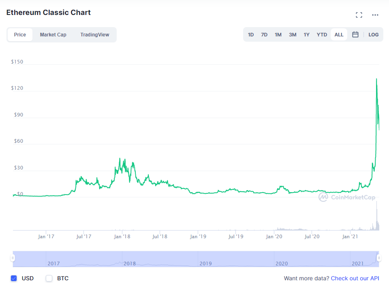Toggle LOG scale on chart
Image resolution: width=389 pixels, height=290 pixels.
[x=373, y=35]
